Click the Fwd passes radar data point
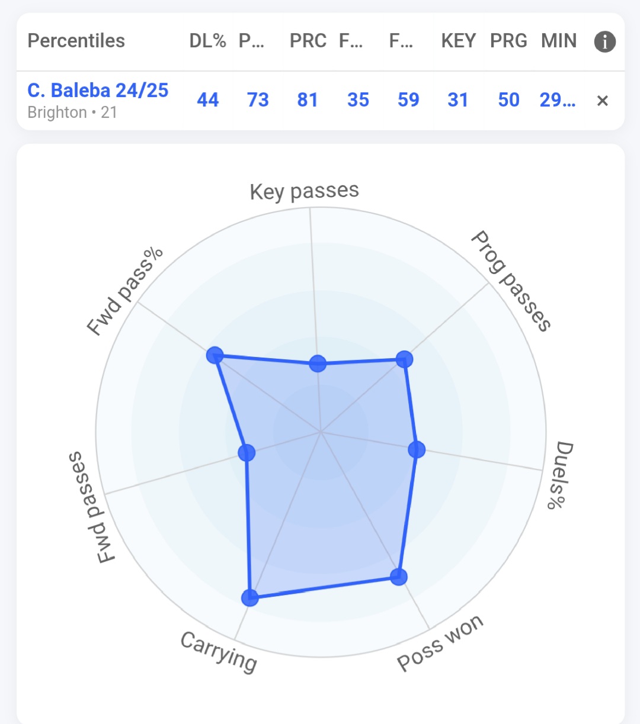Screen dimensions: 640x724 (247, 453)
